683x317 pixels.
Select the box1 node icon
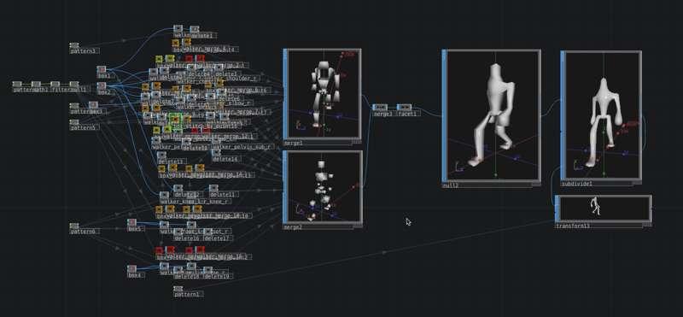pyautogui.click(x=102, y=70)
